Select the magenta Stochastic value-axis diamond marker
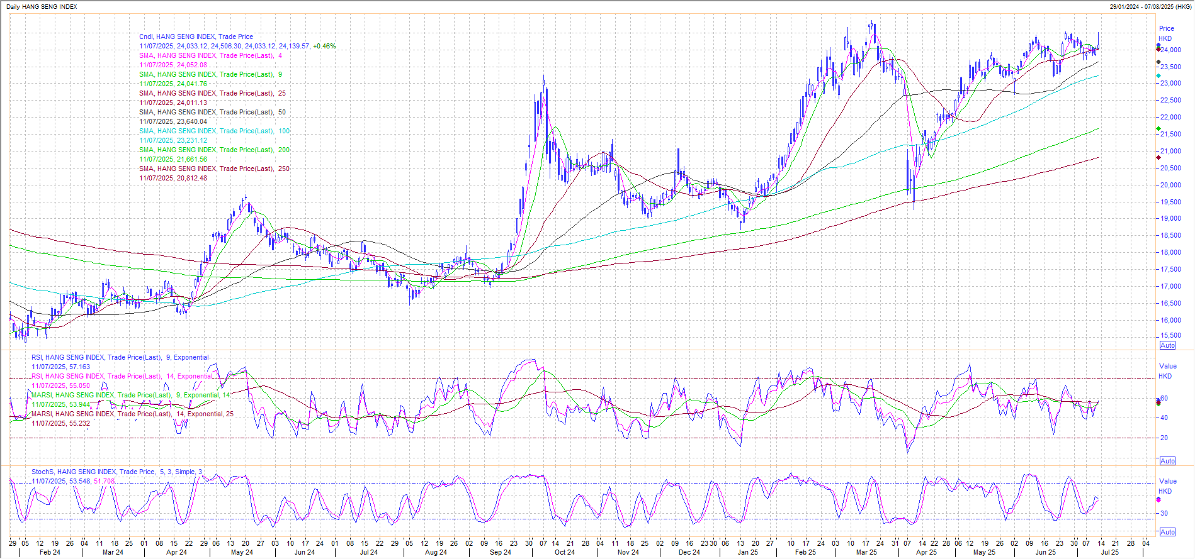Screen dimensions: 1195x559 point(1158,500)
